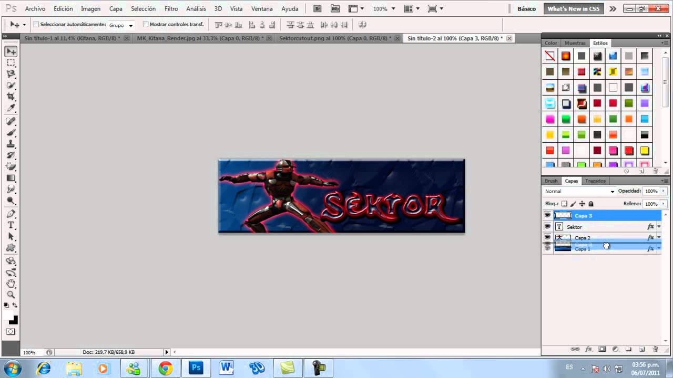Select the Spot Healing Brush tool

pyautogui.click(x=11, y=121)
